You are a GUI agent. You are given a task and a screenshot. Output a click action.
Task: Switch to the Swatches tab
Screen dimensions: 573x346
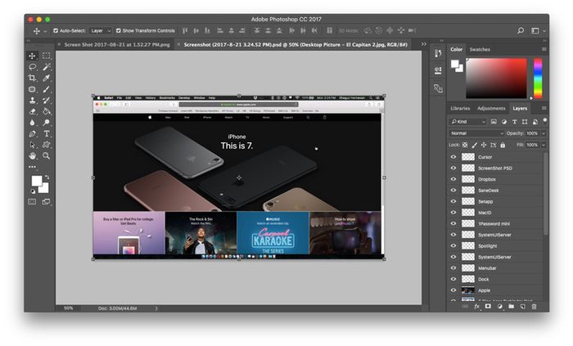pos(480,49)
